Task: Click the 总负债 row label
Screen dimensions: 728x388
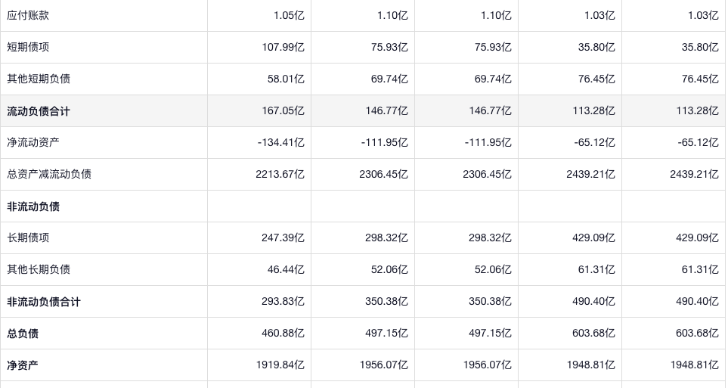Action: click(23, 334)
